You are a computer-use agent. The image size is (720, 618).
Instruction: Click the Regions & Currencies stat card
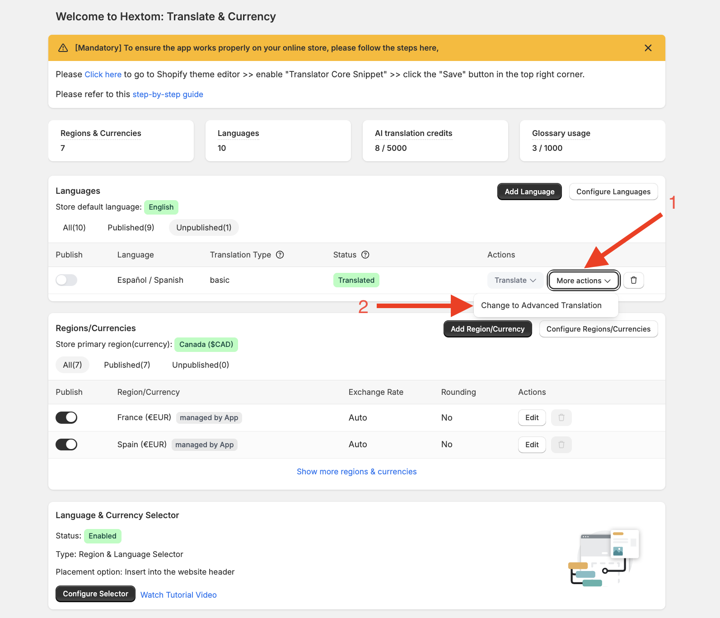(x=121, y=140)
